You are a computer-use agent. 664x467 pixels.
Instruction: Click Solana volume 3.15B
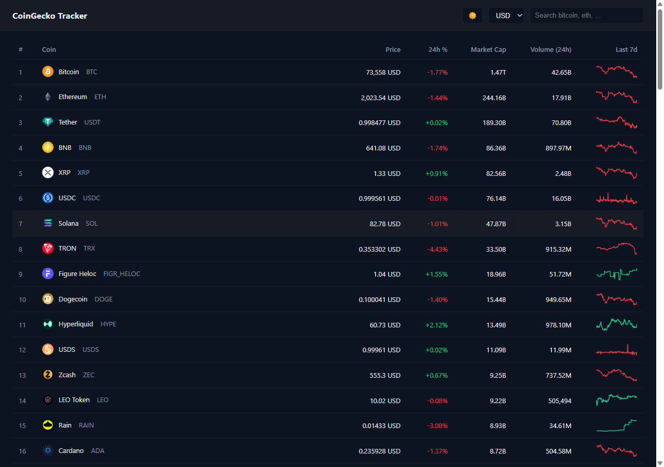(563, 224)
